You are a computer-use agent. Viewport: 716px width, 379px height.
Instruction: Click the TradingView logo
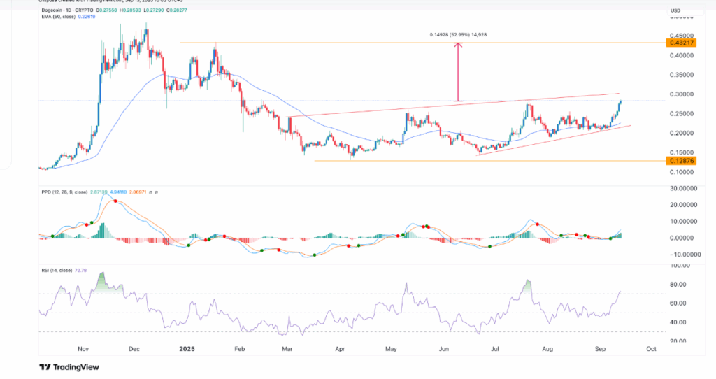(69, 367)
